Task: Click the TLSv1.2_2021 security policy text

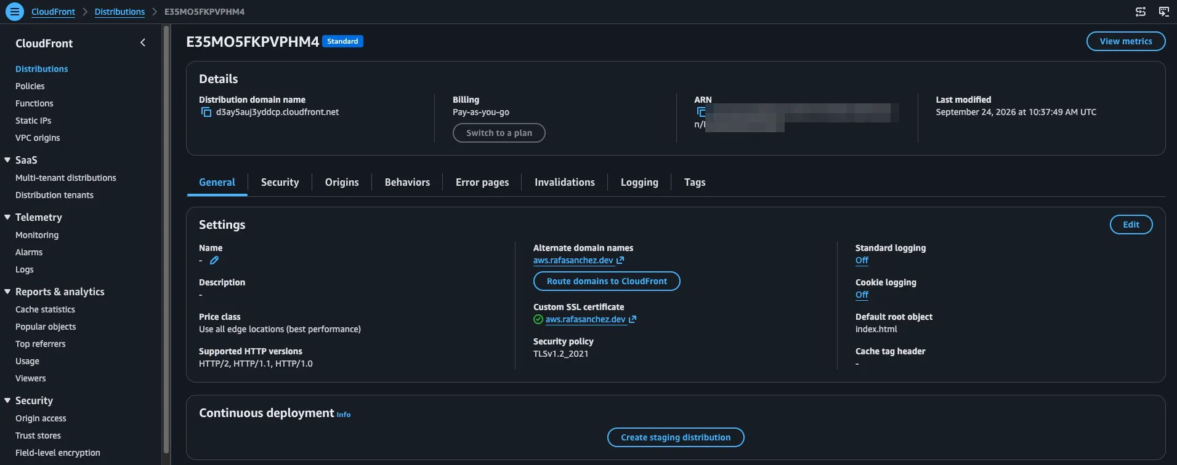Action: pos(560,354)
